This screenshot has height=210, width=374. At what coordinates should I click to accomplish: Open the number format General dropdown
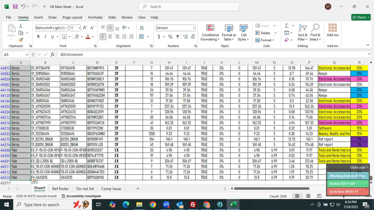[x=194, y=28]
